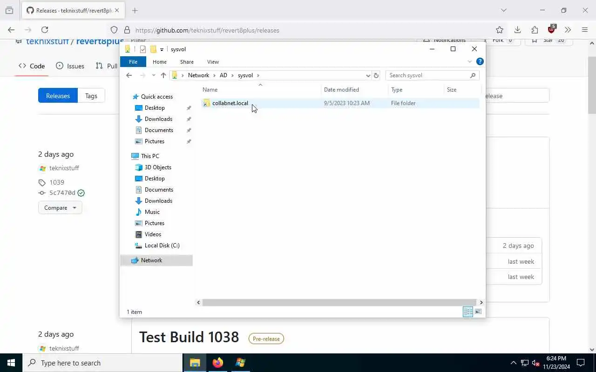Expand chevron after sysvol in breadcrumb
The image size is (596, 372).
pyautogui.click(x=258, y=75)
